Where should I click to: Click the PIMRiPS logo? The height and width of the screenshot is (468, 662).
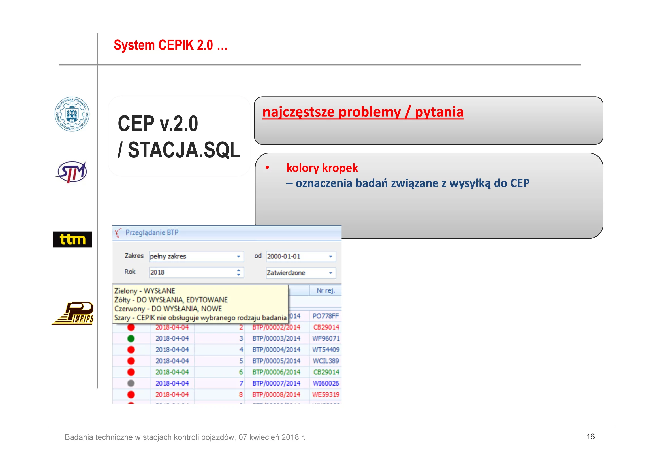[x=73, y=313]
